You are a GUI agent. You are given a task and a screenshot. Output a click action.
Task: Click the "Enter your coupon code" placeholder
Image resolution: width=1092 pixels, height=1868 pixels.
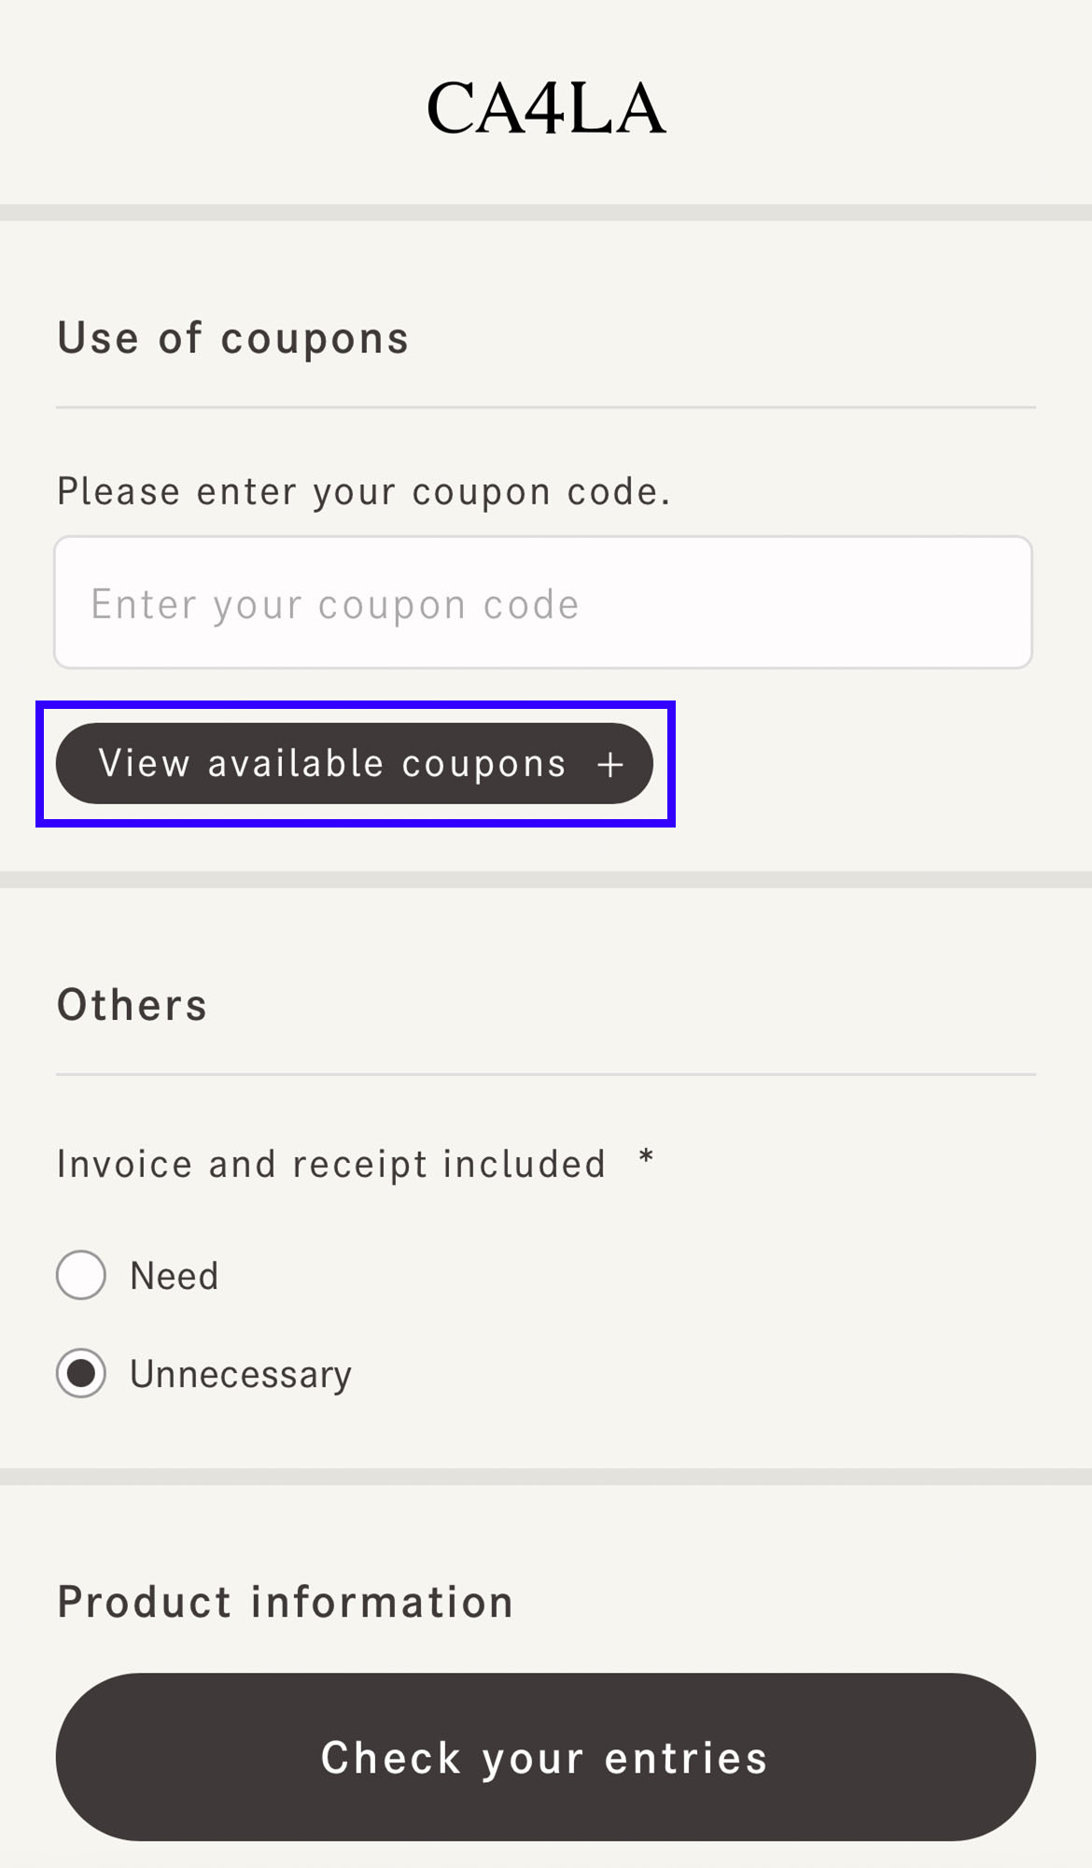tap(335, 604)
